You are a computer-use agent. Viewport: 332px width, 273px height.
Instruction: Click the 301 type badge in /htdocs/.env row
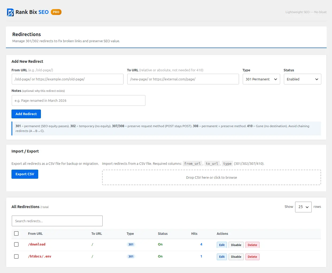click(x=131, y=256)
